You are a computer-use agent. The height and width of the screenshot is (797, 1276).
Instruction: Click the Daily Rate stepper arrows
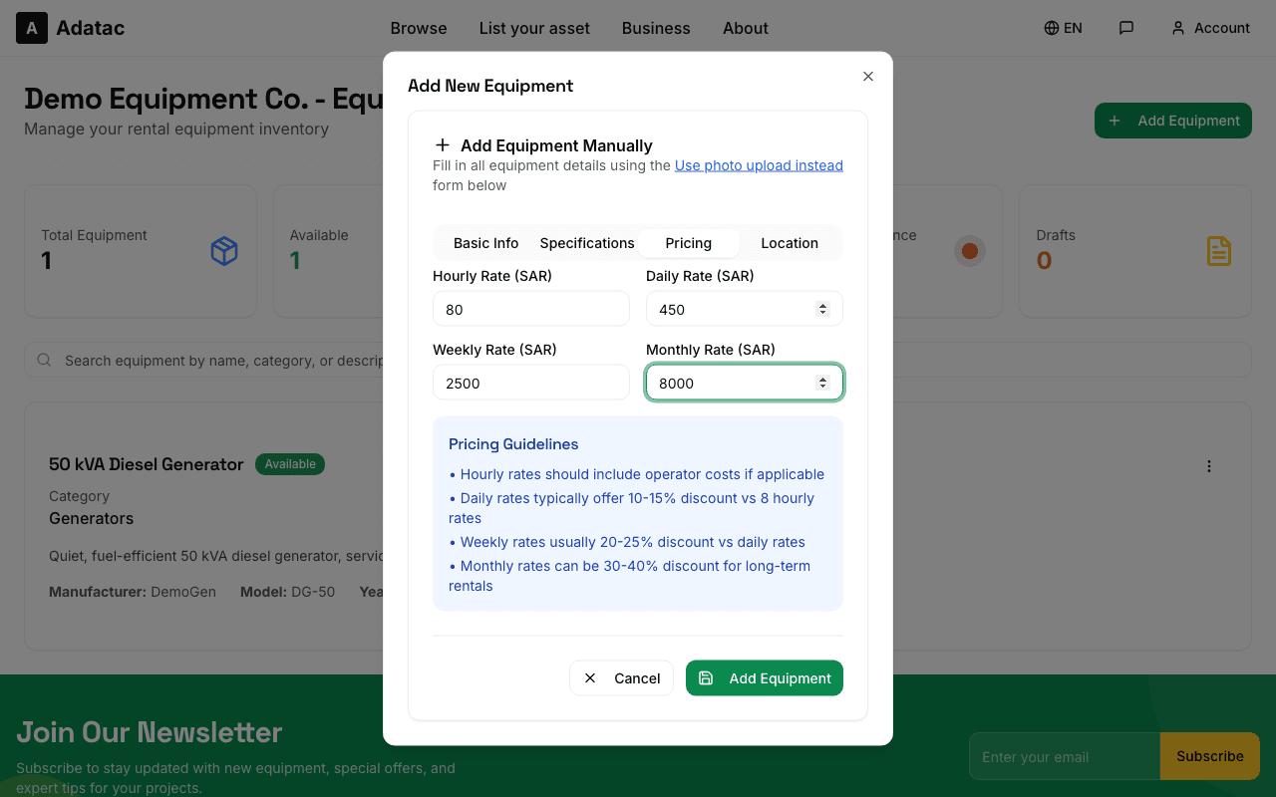[x=822, y=309]
